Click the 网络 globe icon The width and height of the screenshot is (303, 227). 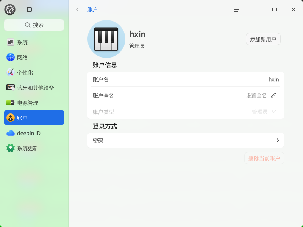[x=11, y=58]
